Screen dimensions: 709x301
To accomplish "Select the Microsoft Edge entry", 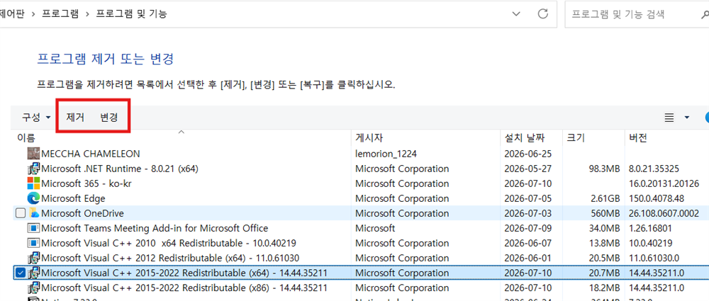I will [x=73, y=198].
